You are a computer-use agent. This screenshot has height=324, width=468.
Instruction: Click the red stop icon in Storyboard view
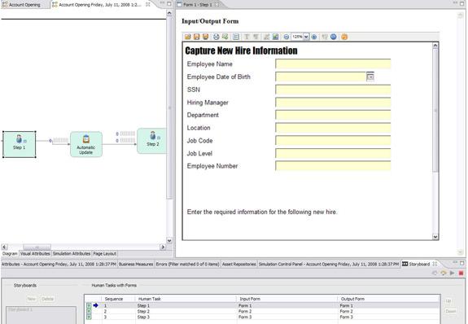coord(461,273)
